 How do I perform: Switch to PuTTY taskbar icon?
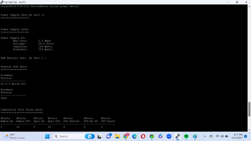(178, 136)
